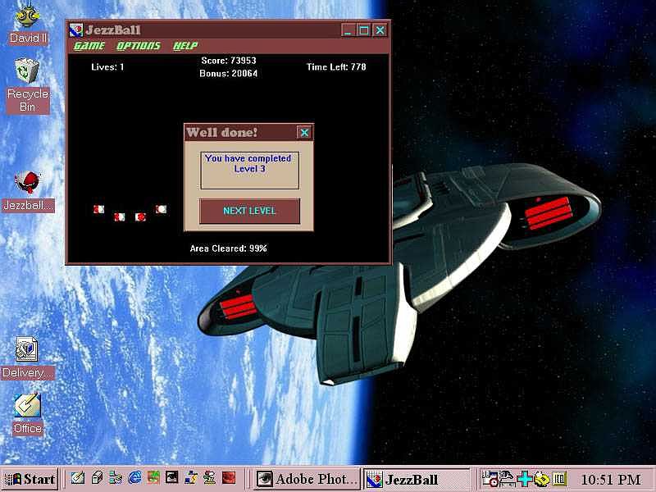Click the second system tray icon

(x=507, y=479)
